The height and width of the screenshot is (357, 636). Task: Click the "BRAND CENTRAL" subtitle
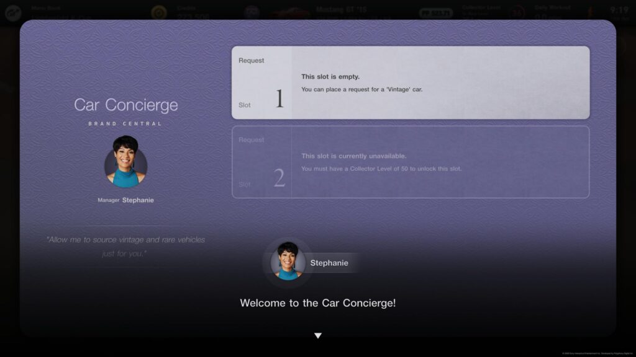125,123
